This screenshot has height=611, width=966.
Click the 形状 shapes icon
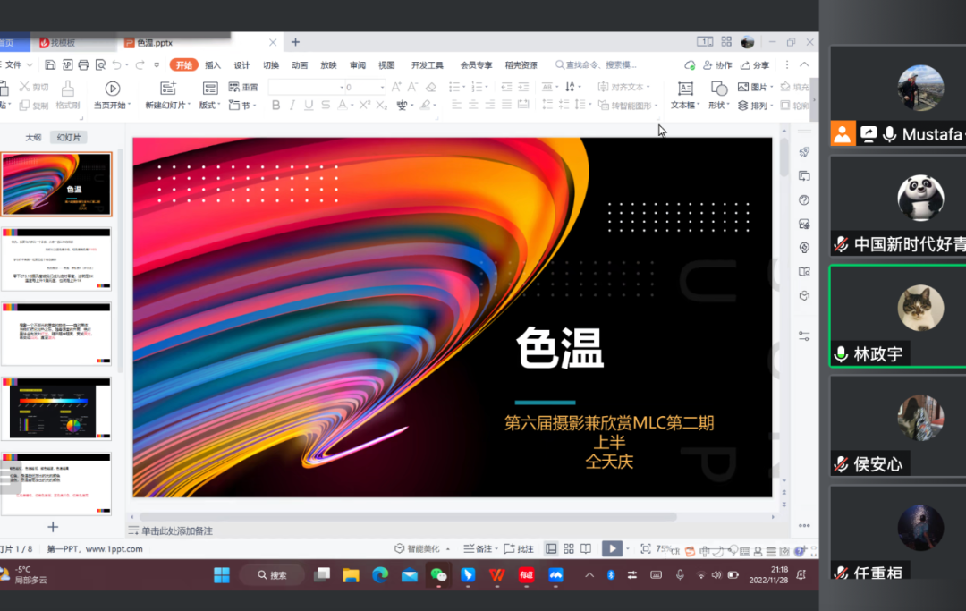[718, 89]
